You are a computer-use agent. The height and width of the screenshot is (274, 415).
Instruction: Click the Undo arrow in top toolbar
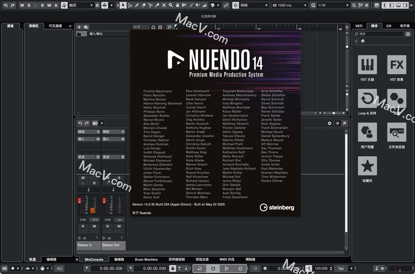(x=5, y=5)
